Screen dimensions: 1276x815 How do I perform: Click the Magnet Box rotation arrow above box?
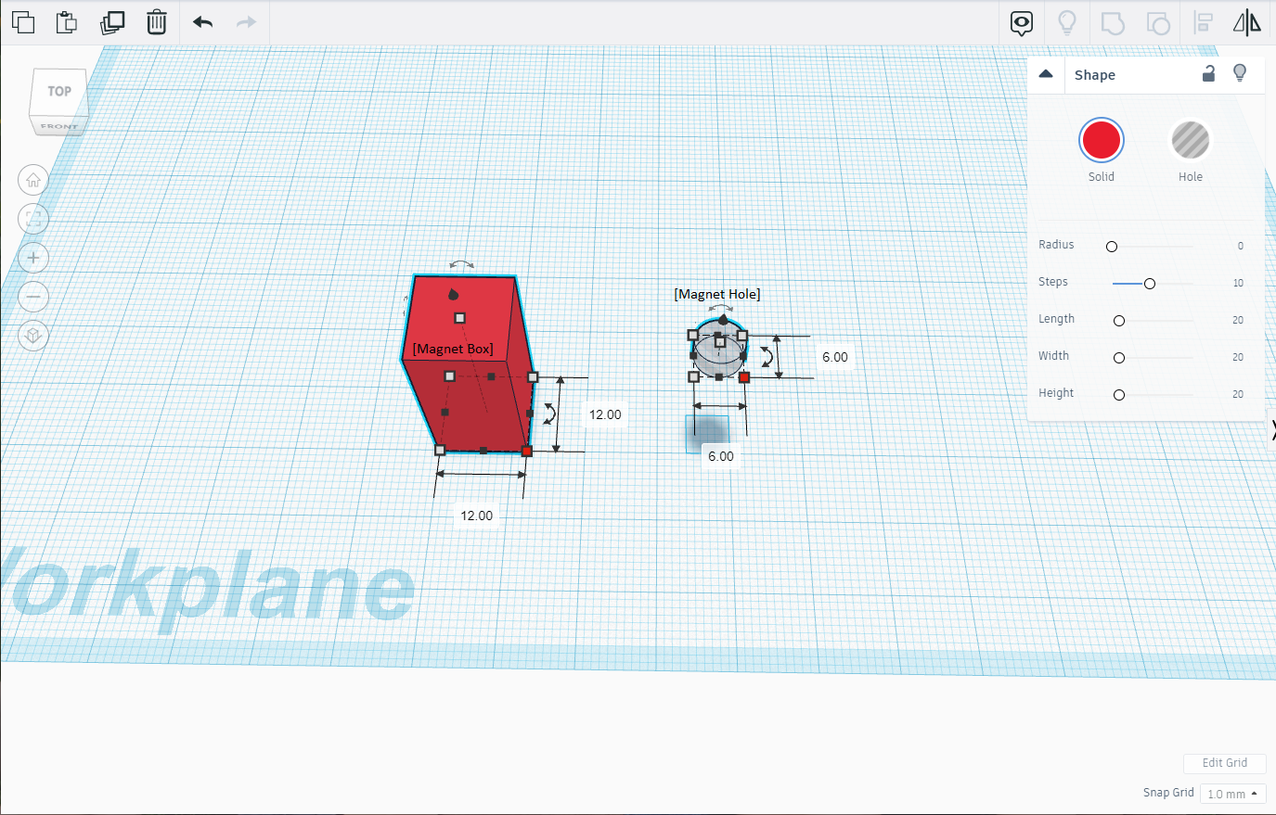pos(461,265)
